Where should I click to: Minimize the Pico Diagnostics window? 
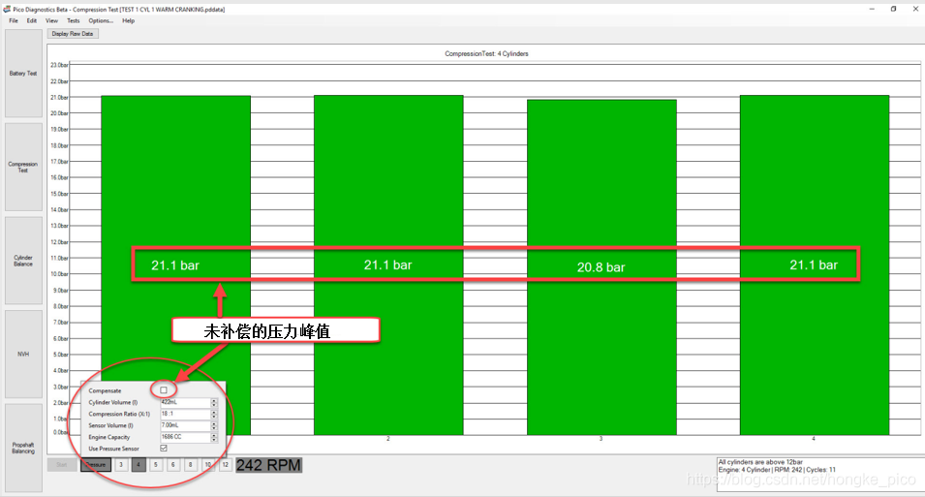click(x=872, y=9)
